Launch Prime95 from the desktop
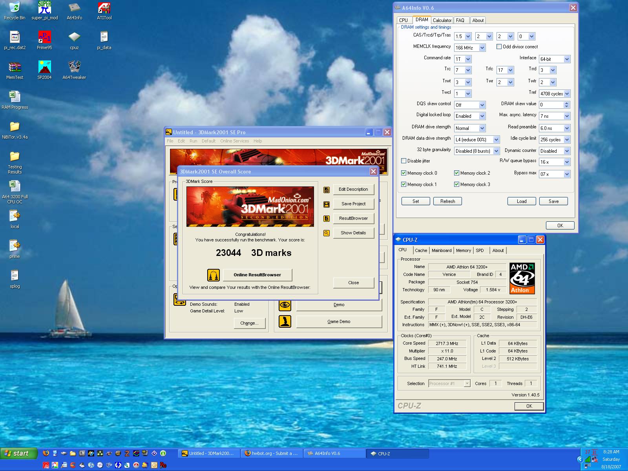Viewport: 628px width, 471px height. (44, 40)
